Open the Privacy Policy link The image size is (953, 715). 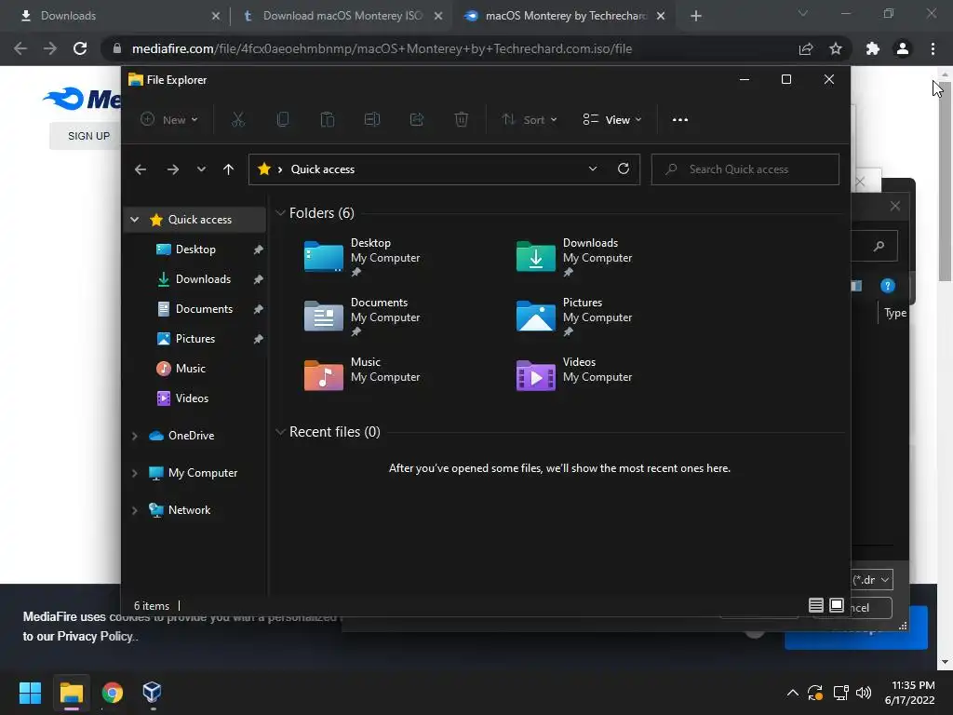tap(95, 636)
